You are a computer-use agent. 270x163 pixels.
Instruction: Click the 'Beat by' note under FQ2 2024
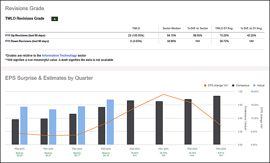click(77, 154)
